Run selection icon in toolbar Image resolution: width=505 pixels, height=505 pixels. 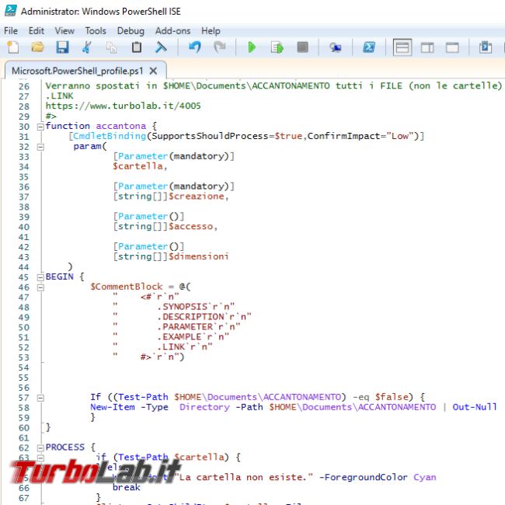(x=277, y=47)
